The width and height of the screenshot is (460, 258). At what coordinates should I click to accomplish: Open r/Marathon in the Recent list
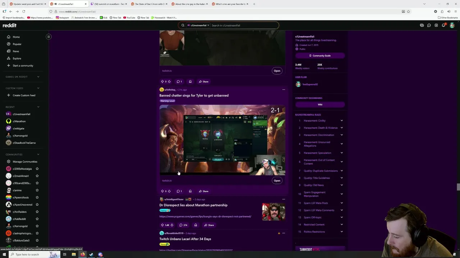tap(19, 121)
